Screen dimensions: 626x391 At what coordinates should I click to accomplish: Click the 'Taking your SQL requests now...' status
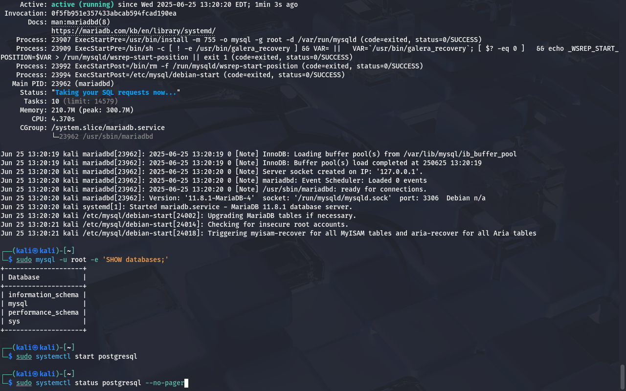coord(116,92)
